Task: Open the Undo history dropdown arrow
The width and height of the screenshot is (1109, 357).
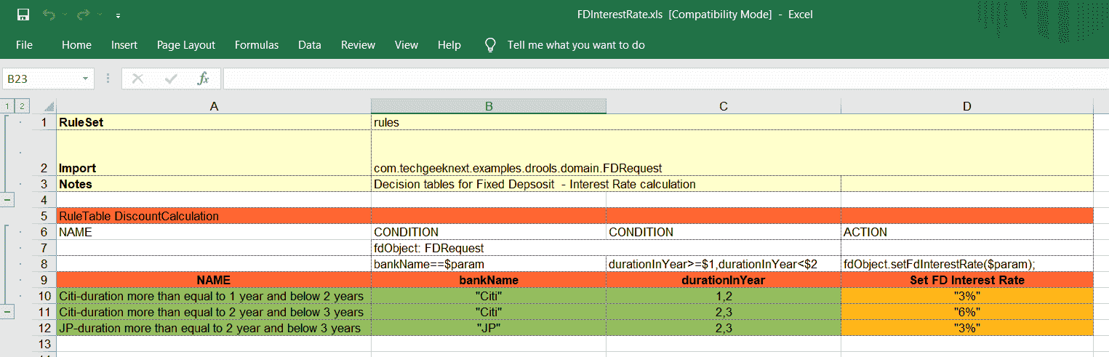Action: click(64, 15)
